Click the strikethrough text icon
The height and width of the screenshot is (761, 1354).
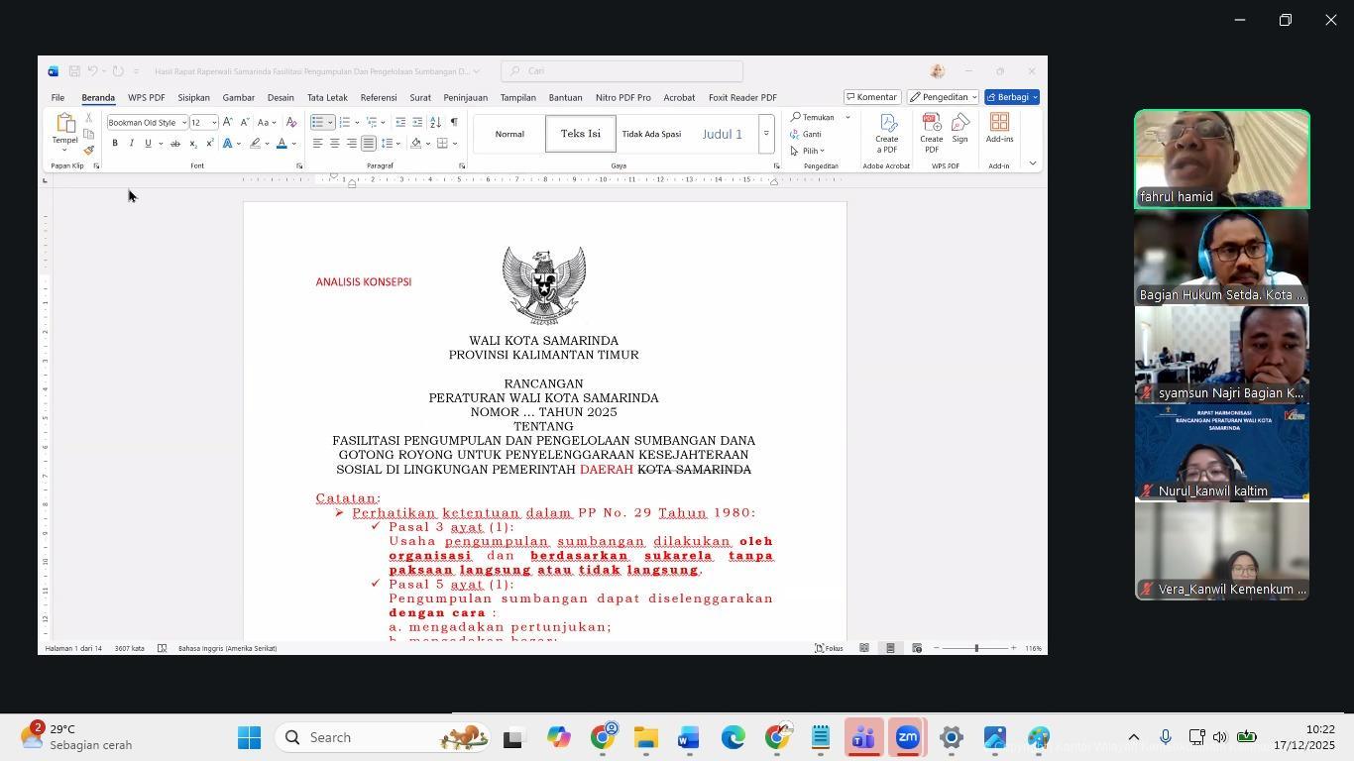[175, 144]
